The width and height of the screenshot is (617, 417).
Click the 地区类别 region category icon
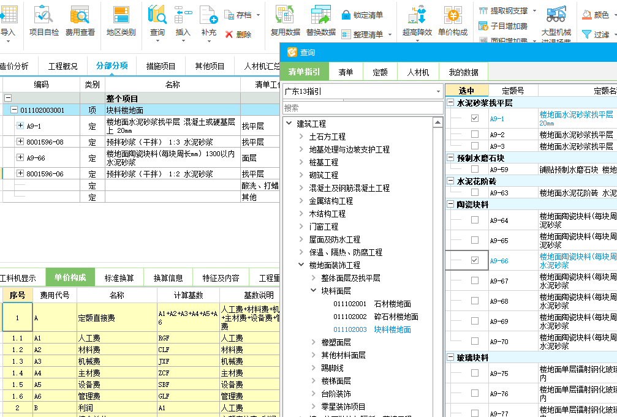pyautogui.click(x=121, y=15)
